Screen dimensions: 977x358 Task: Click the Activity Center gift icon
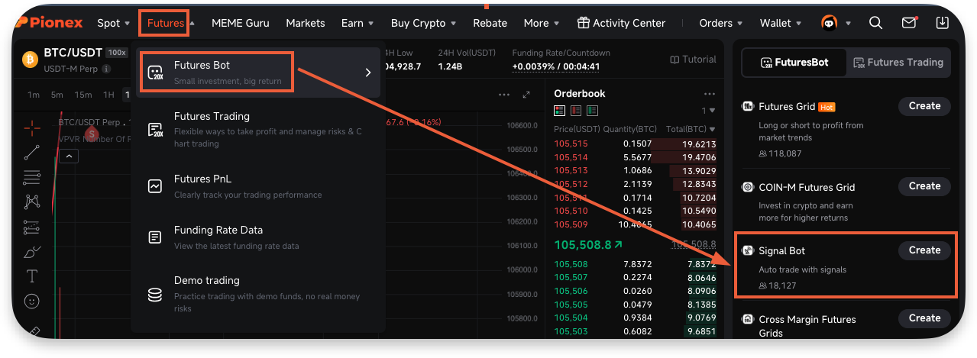click(583, 23)
